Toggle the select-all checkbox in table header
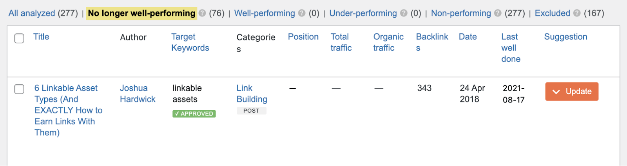Screen dimensions: 627x166 click(19, 38)
